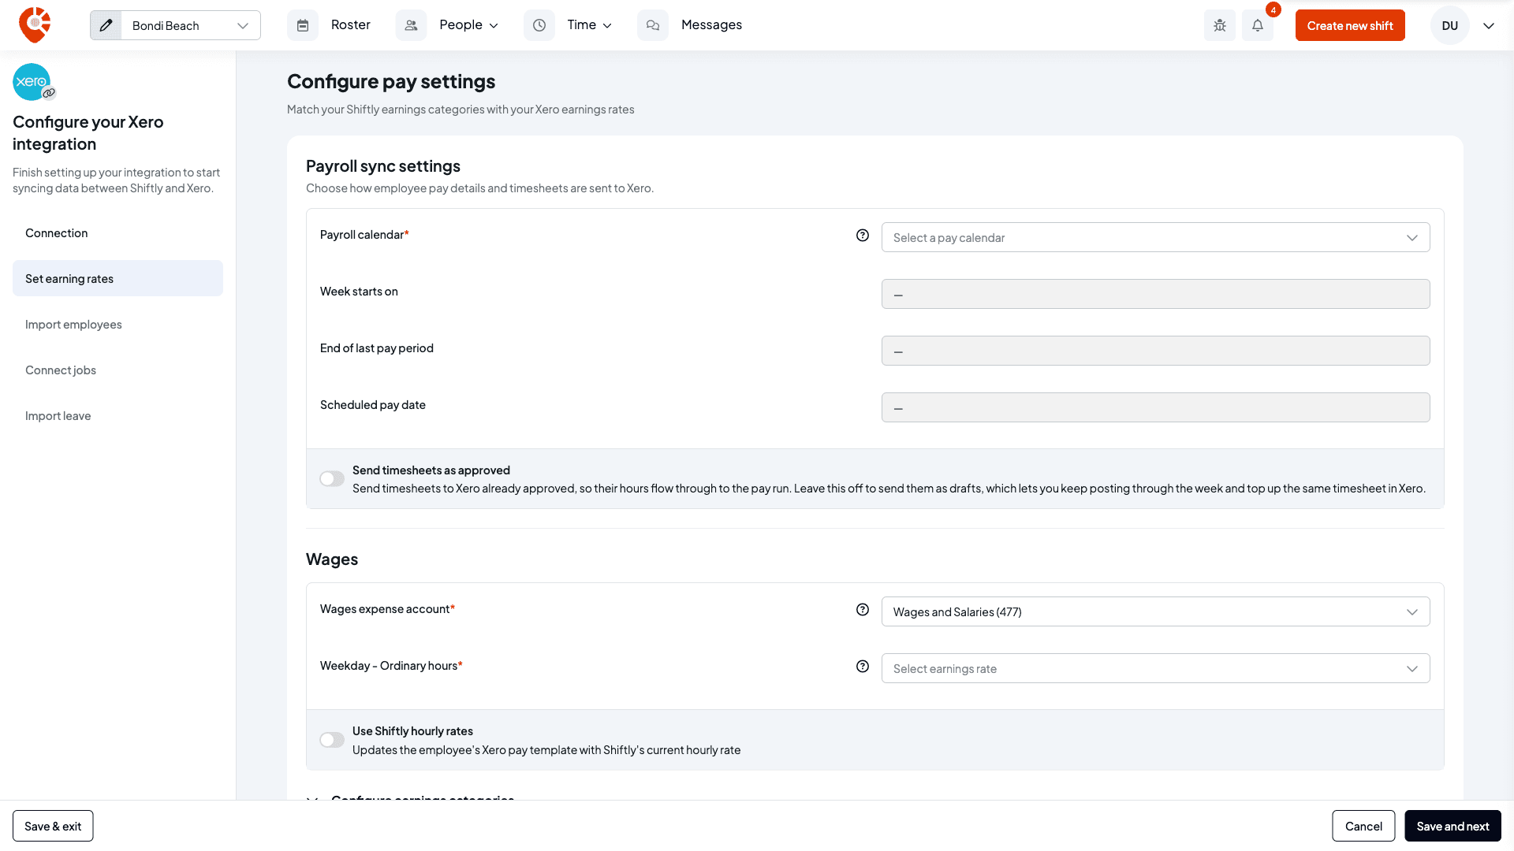
Task: Click the Messages chat bubbles icon
Action: tap(653, 25)
